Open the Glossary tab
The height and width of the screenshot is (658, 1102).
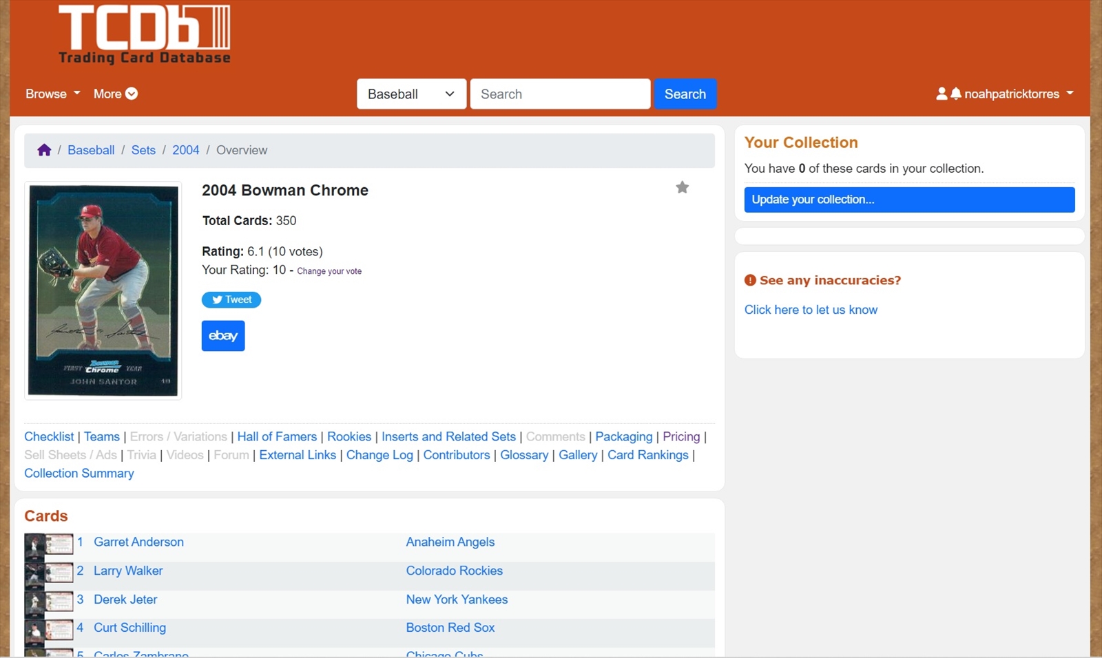click(524, 455)
